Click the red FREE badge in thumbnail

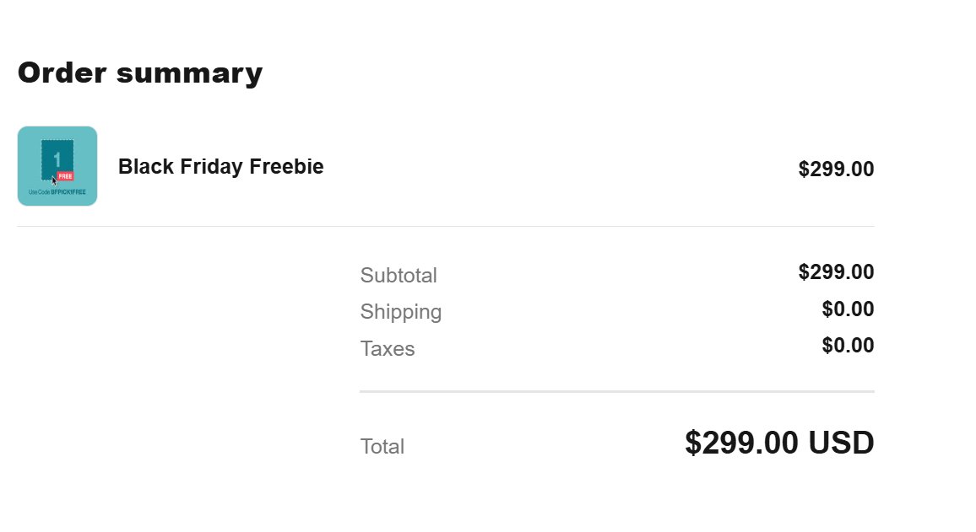(65, 176)
